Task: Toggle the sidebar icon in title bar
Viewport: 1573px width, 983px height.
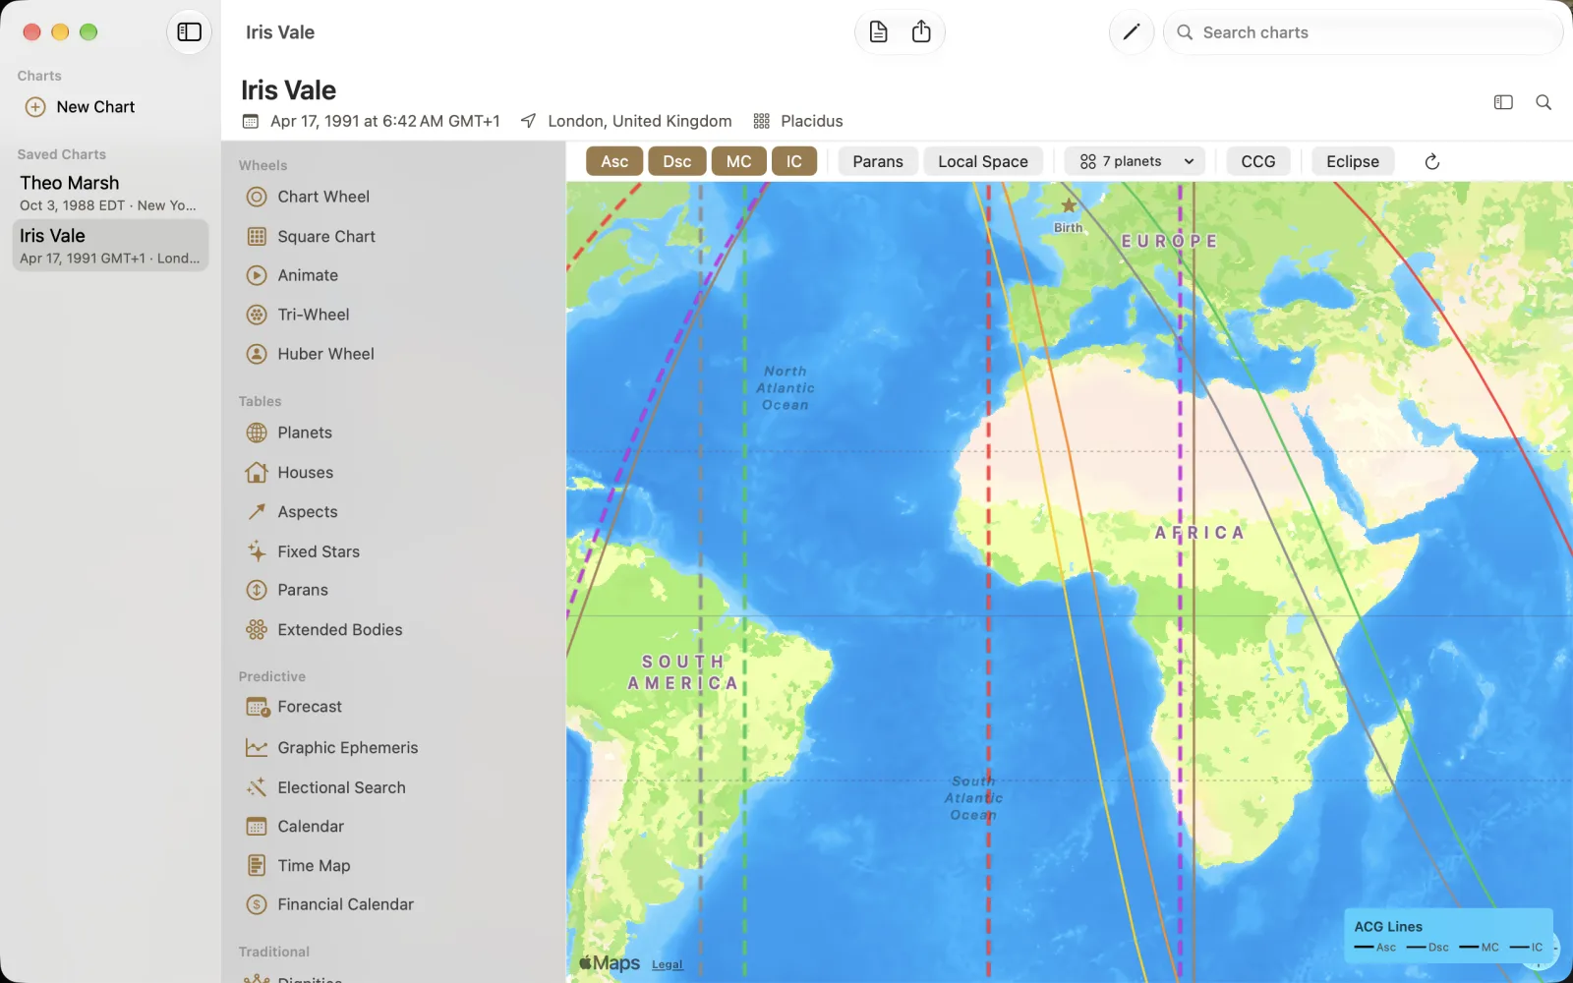Action: [189, 32]
